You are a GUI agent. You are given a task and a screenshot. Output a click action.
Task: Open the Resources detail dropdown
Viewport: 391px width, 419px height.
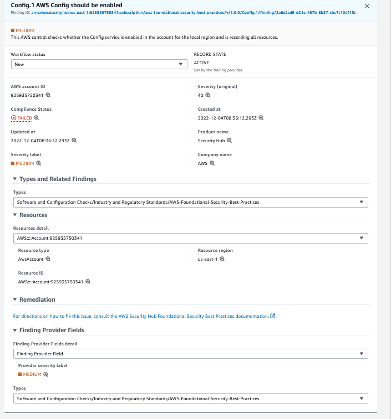click(190, 238)
